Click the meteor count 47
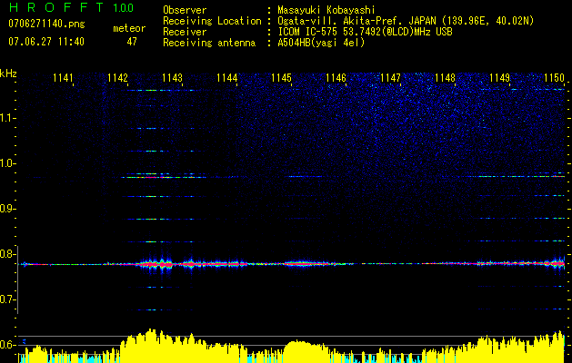 pos(132,42)
